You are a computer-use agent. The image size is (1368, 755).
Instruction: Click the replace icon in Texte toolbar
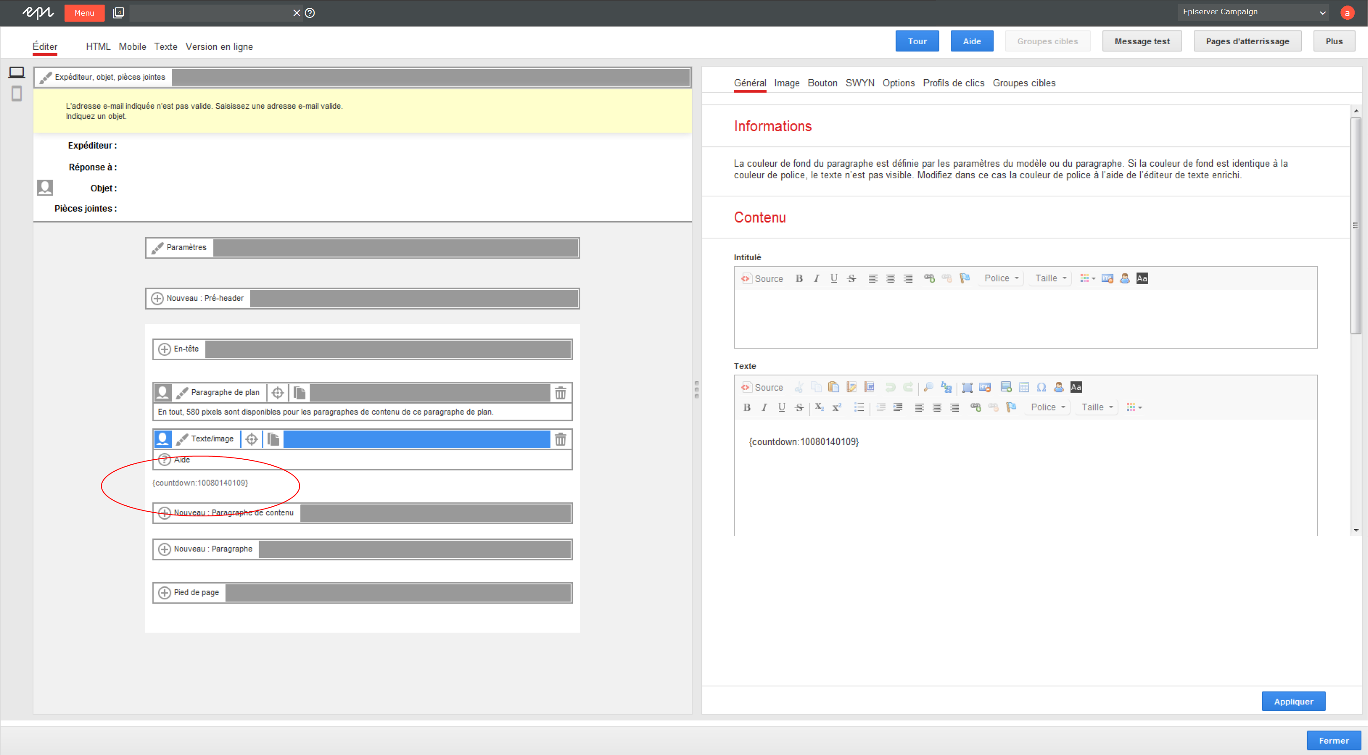click(x=946, y=387)
